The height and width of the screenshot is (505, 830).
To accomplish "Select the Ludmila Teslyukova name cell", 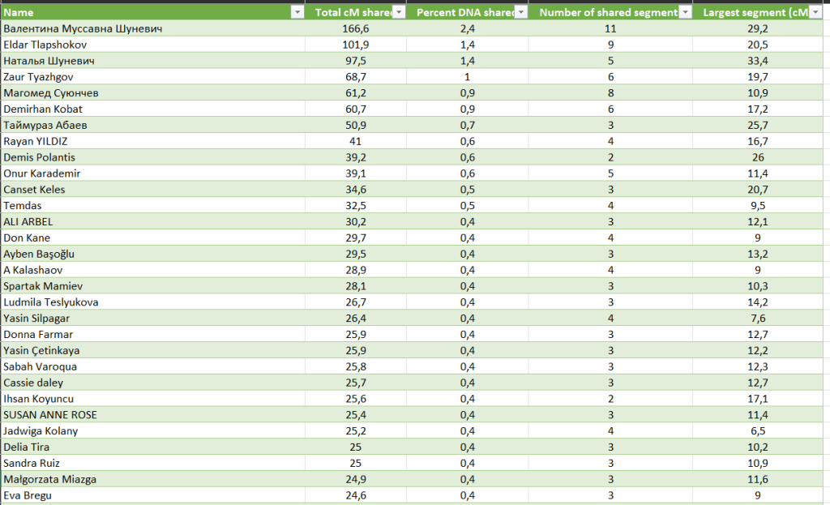I will tap(49, 302).
